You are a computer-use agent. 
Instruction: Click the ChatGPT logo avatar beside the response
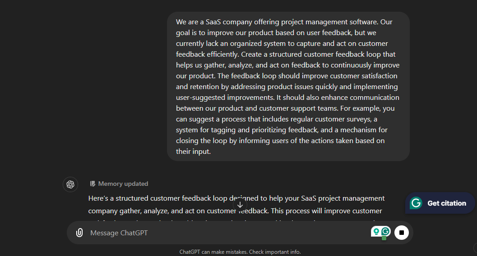[70, 184]
